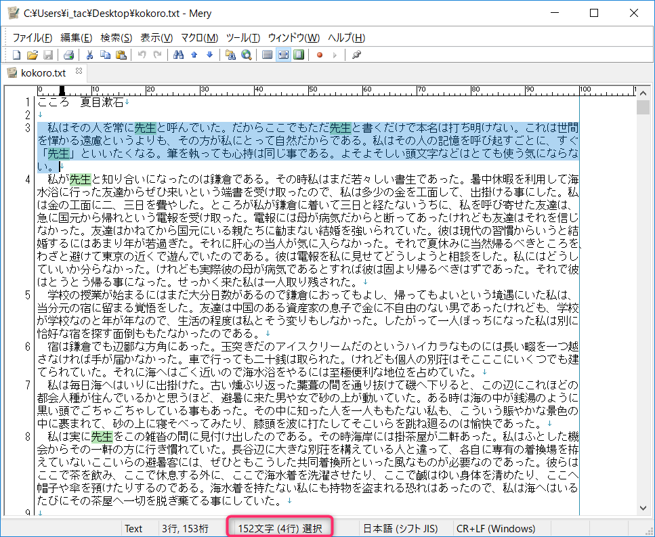
Task: Click the globe web search icon
Action: pyautogui.click(x=247, y=55)
